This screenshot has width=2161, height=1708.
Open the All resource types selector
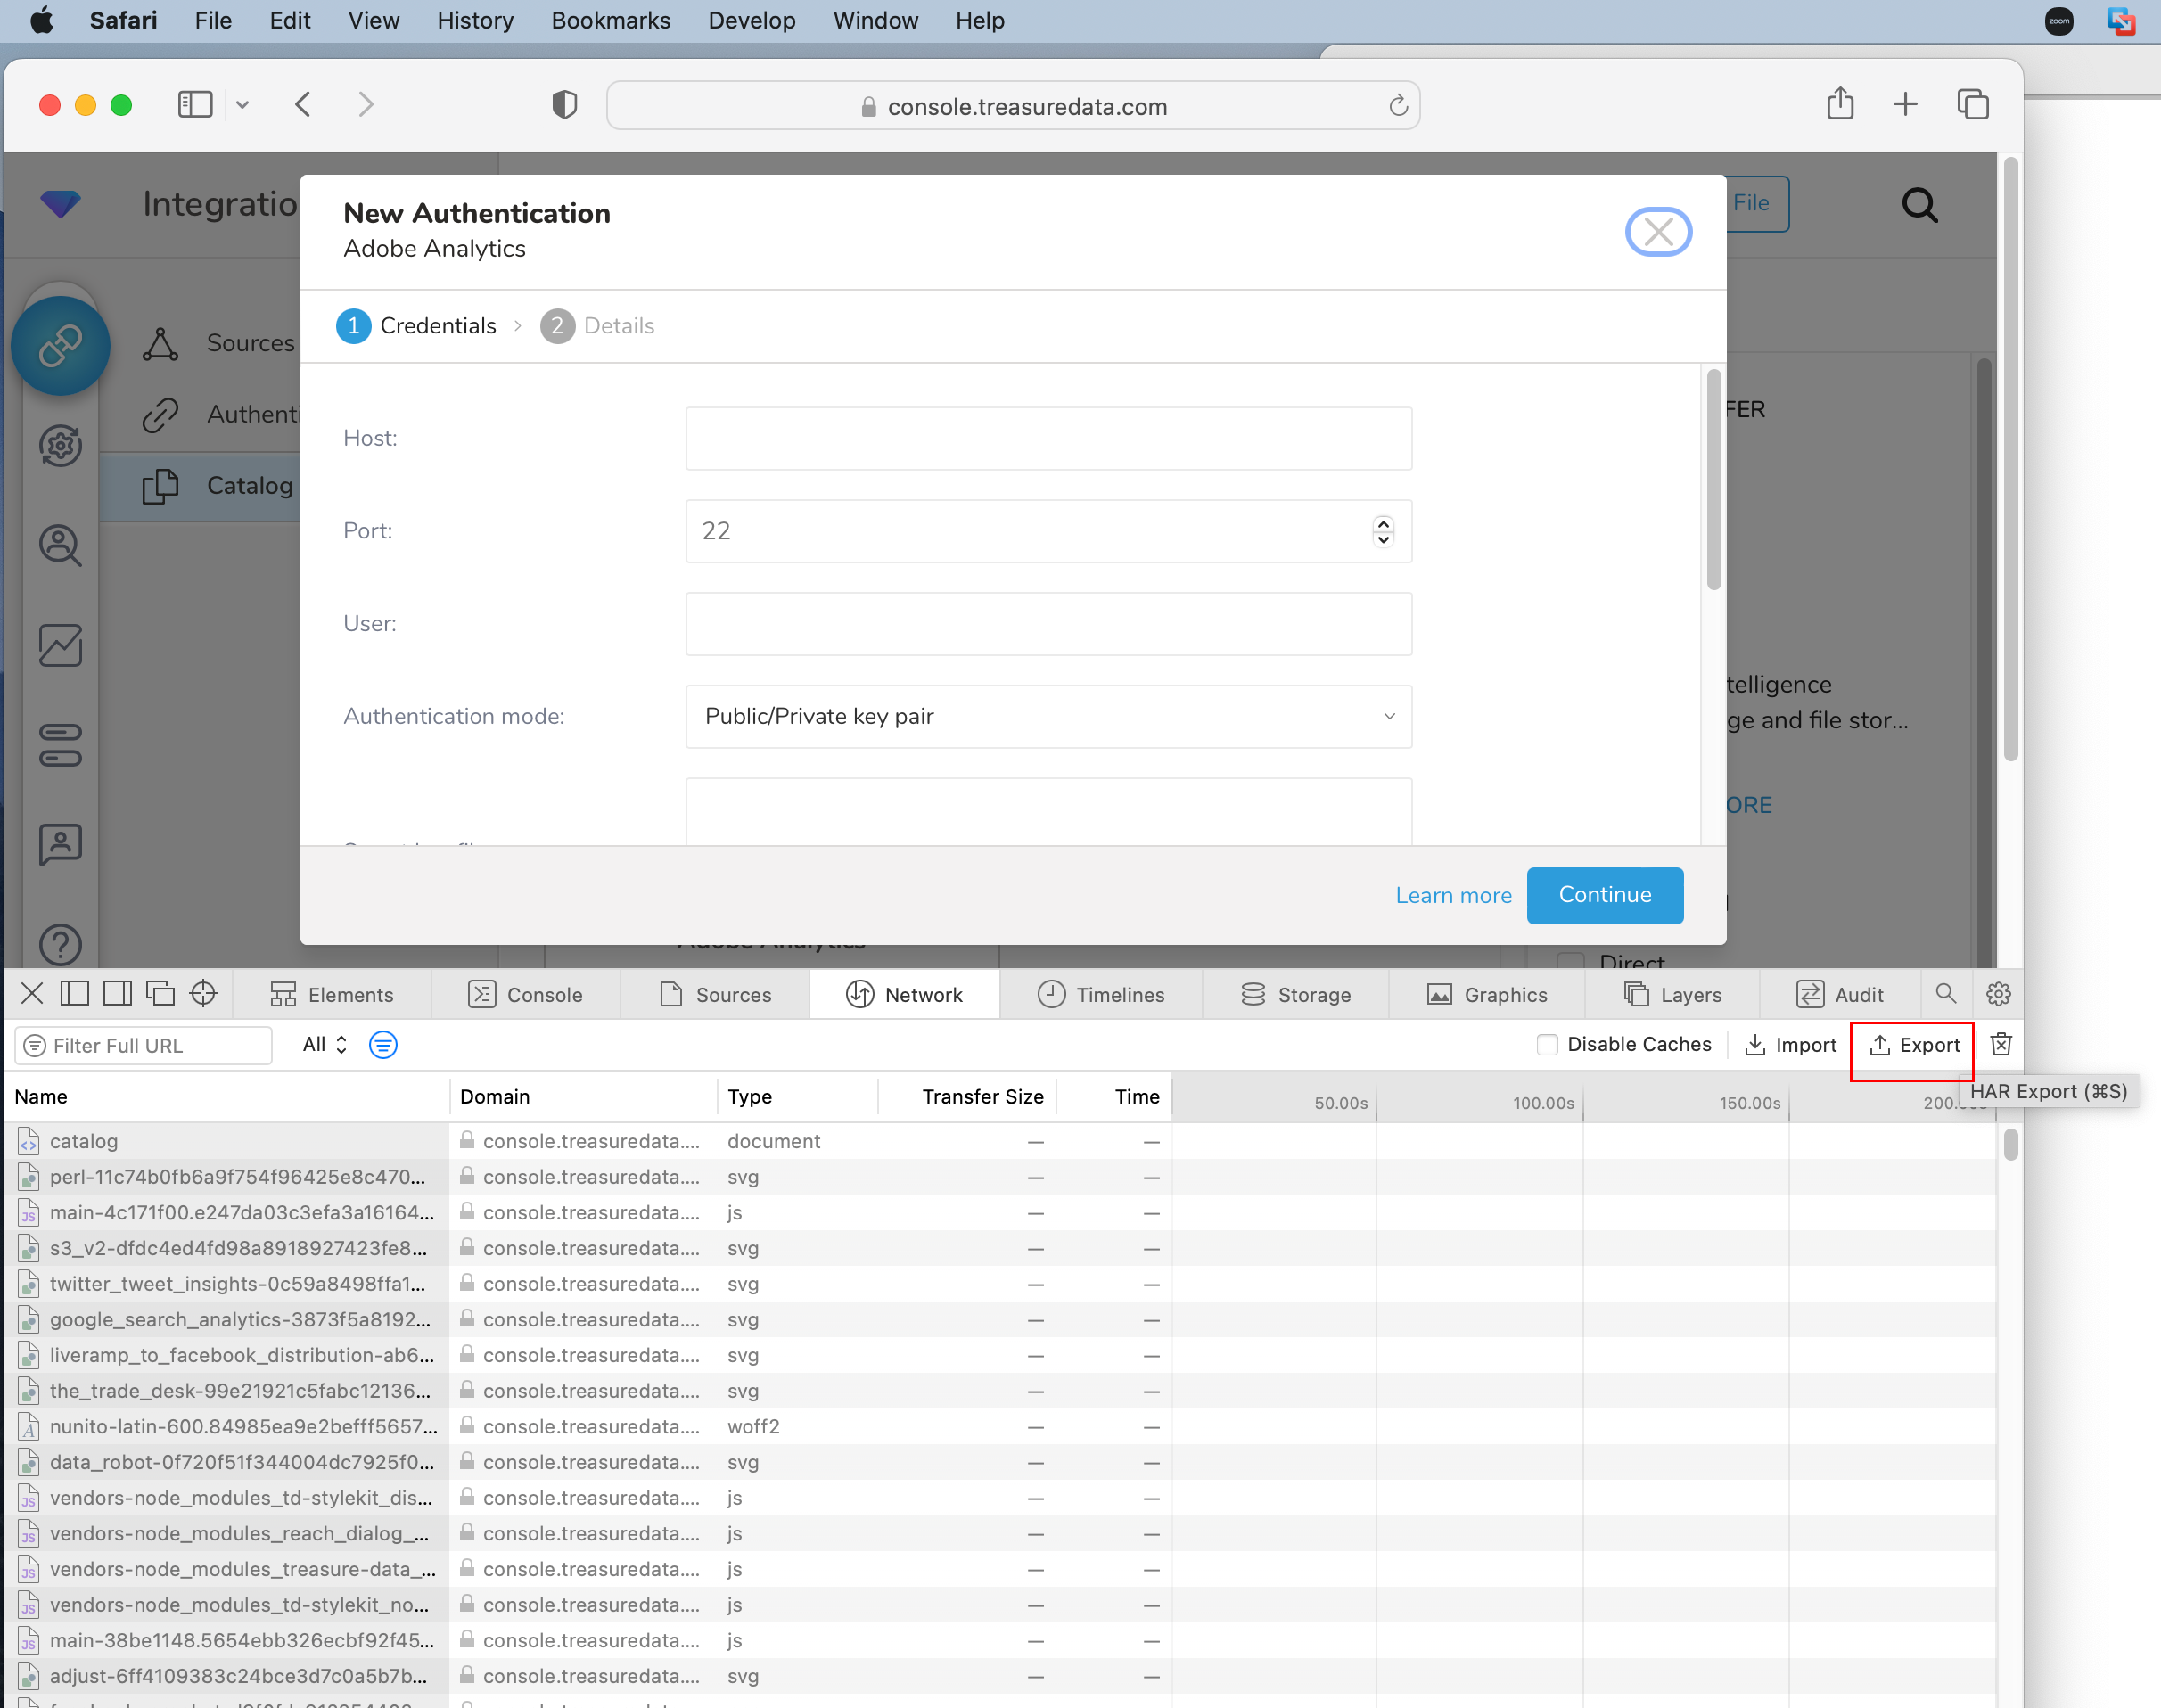coord(324,1045)
